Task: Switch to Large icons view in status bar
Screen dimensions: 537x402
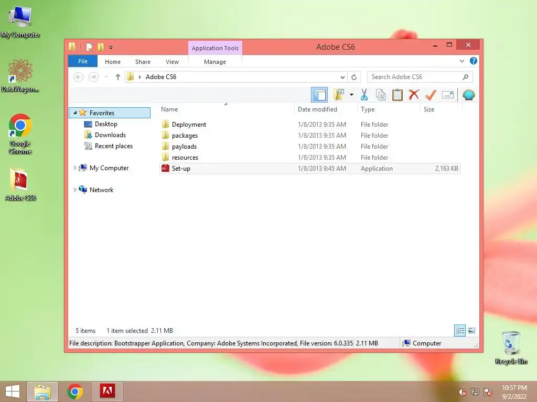Action: (471, 330)
